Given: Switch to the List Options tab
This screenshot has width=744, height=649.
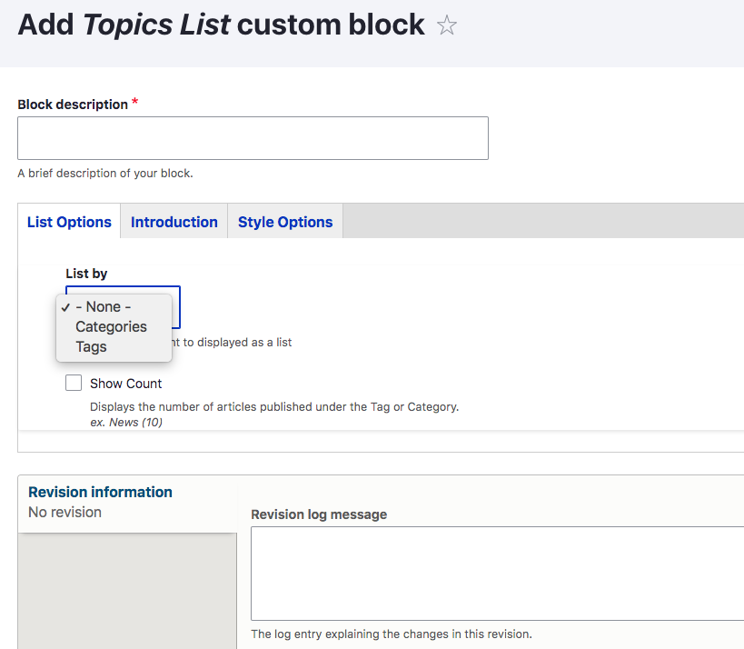Looking at the screenshot, I should tap(69, 222).
